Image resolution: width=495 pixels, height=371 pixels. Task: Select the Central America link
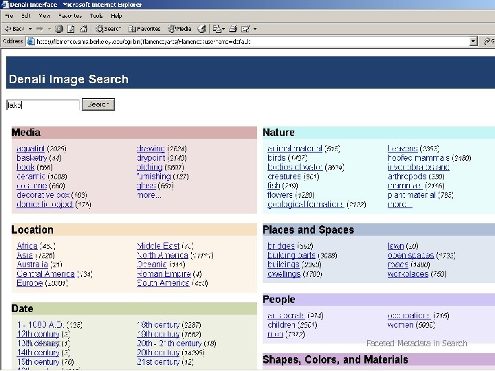pos(45,273)
